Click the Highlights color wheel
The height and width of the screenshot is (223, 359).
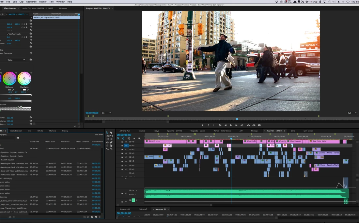tap(24, 79)
